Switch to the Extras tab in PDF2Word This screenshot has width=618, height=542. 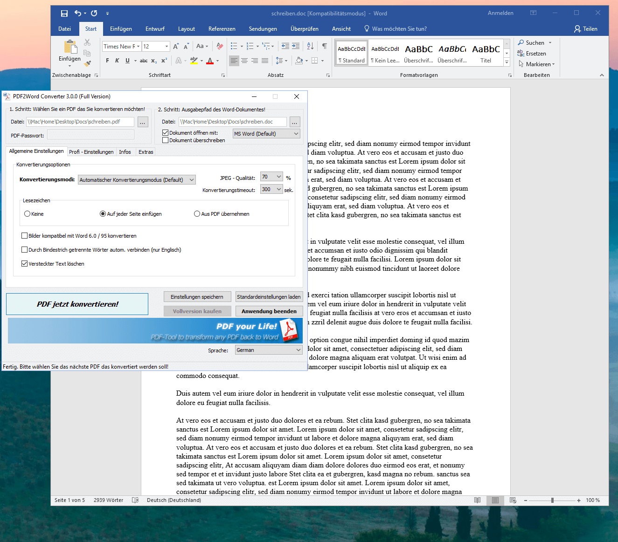pos(146,152)
